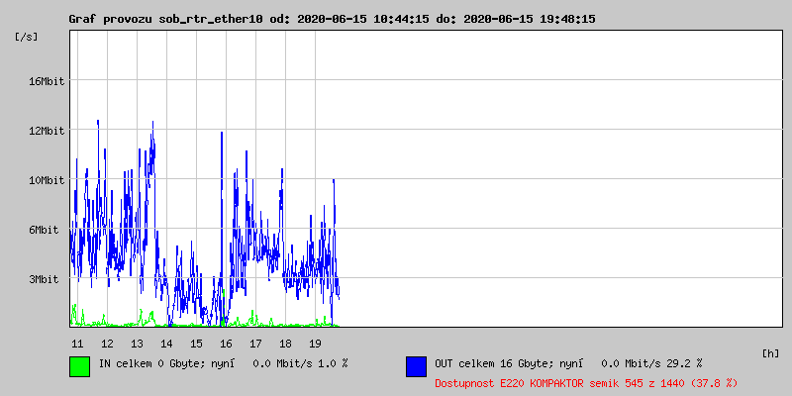
Task: Click the green IN legend color swatch
Action: click(x=80, y=366)
